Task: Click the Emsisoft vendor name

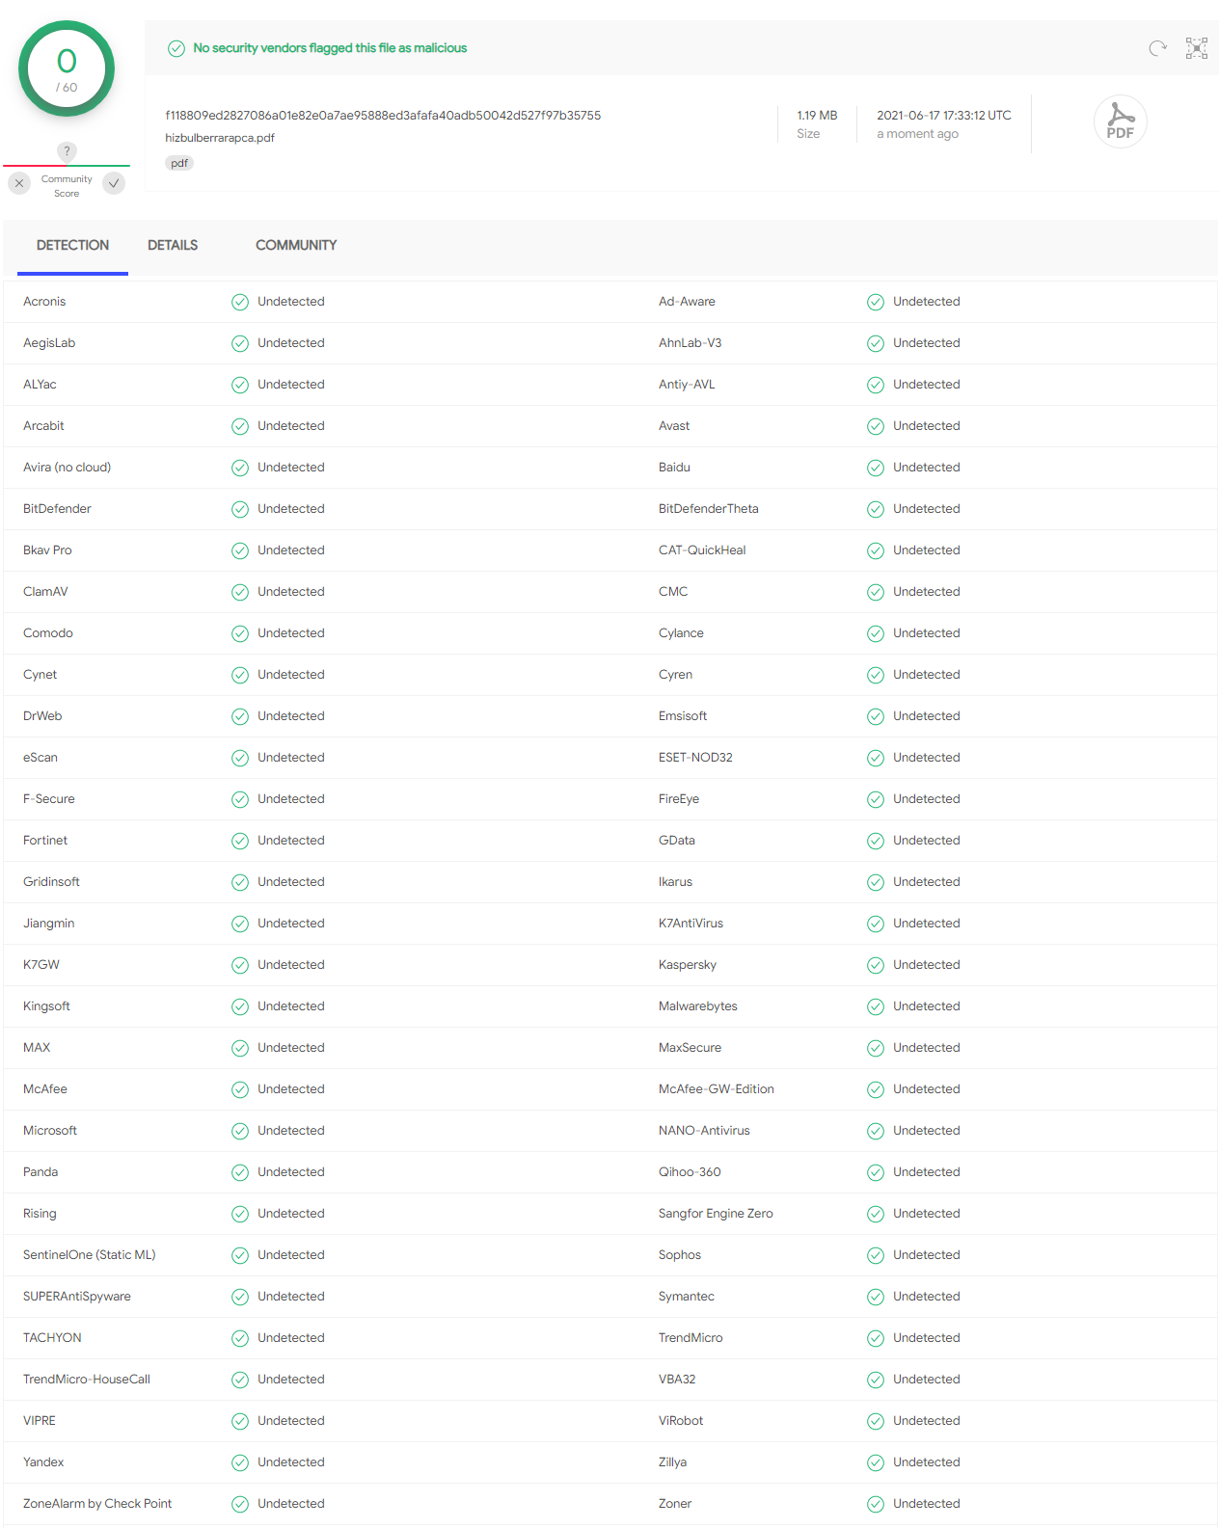Action: 683,716
